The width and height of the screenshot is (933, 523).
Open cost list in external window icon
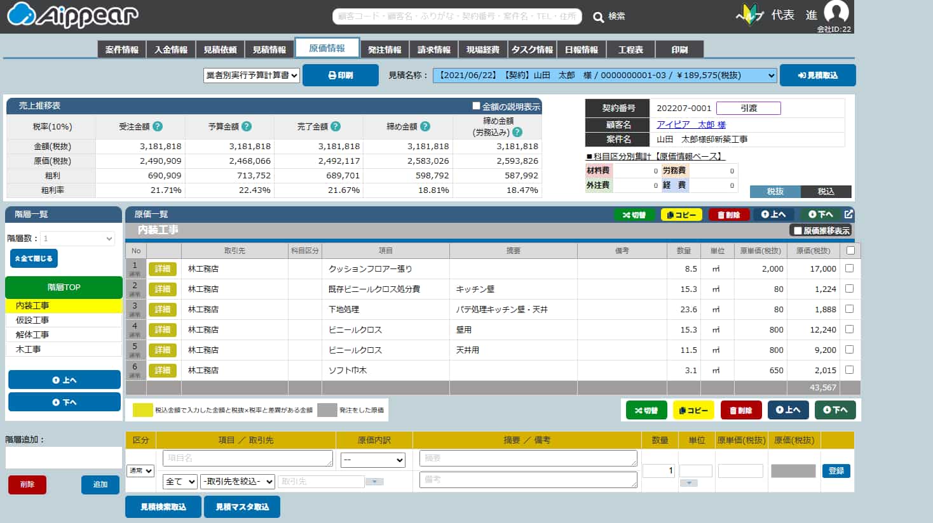tap(848, 215)
